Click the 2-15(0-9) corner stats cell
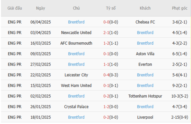 coord(180,117)
